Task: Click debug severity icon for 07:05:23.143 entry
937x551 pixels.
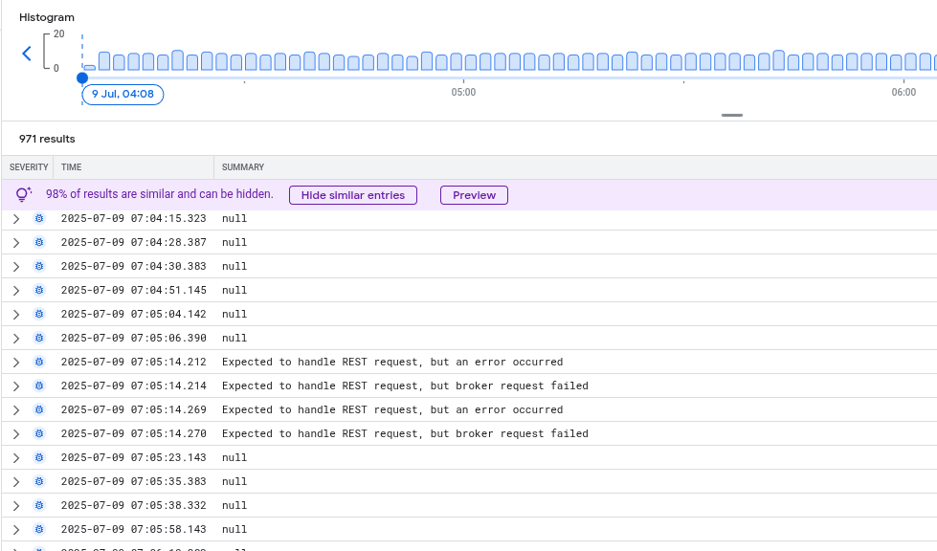Action: point(39,457)
